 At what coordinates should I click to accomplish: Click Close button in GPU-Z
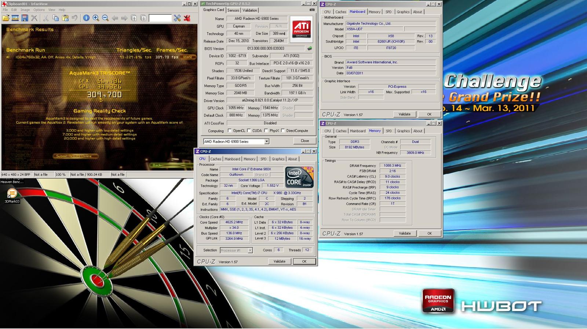click(x=305, y=141)
